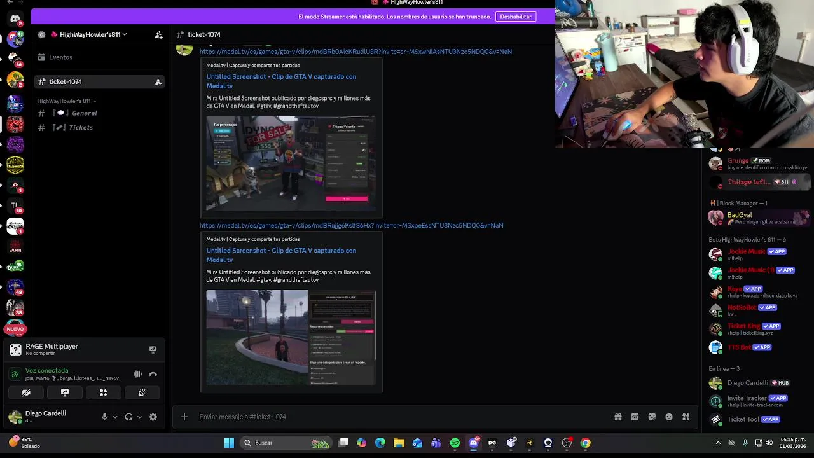The width and height of the screenshot is (814, 458).
Task: Select the Jockie Music (1) bot
Action: [758, 273]
